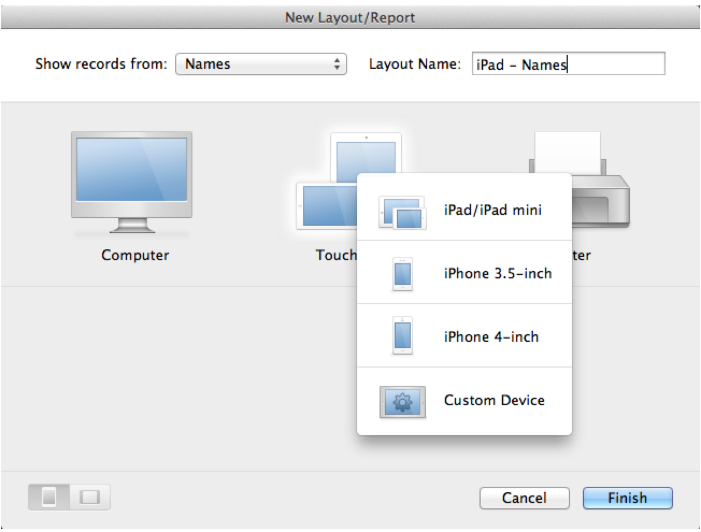Click the iPhone 3.5-inch phone icon
The height and width of the screenshot is (532, 701).
[x=402, y=274]
